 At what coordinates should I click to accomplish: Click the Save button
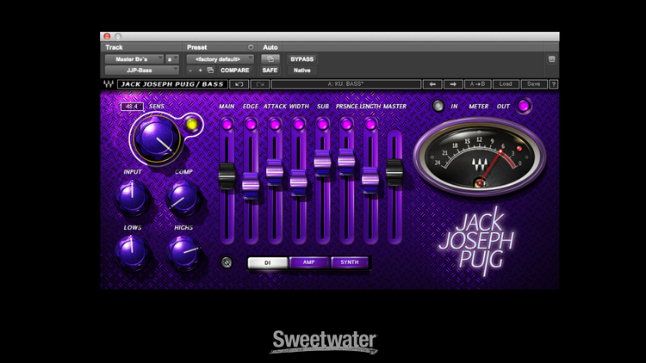pyautogui.click(x=533, y=84)
